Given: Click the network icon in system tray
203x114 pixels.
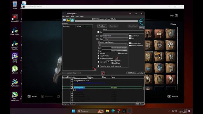Looking at the screenshot, I should [173, 111].
